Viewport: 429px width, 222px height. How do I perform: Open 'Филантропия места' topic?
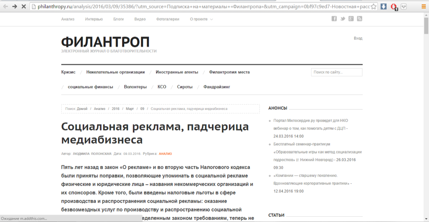[229, 72]
